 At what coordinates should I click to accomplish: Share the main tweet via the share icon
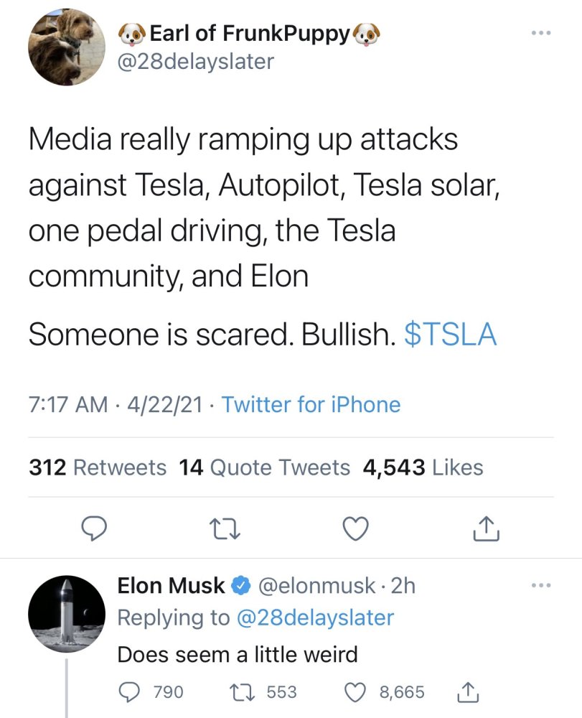point(487,528)
